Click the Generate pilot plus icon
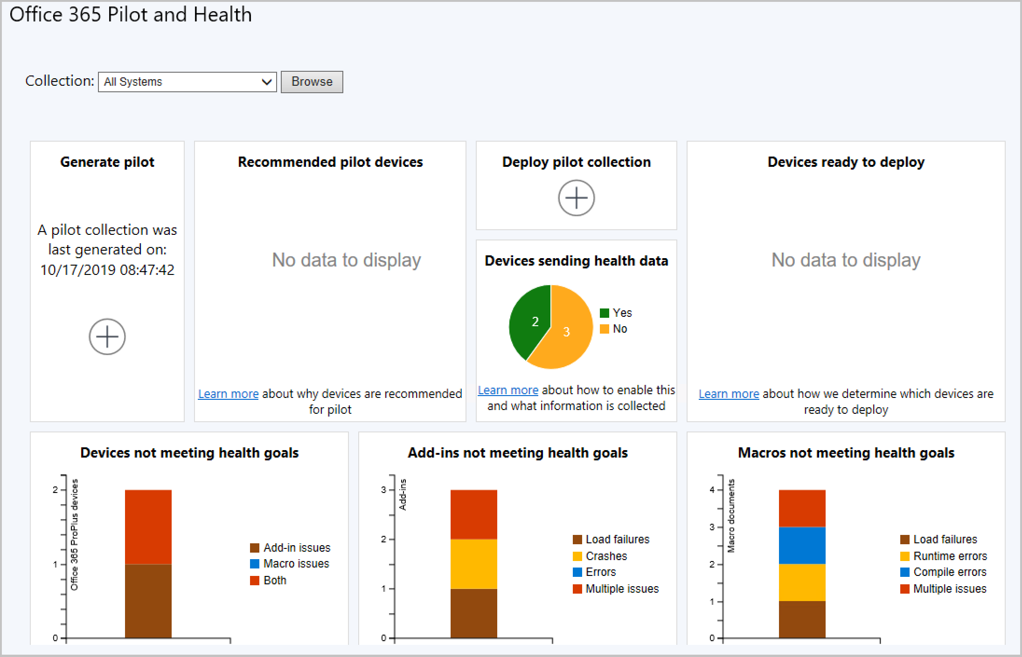The height and width of the screenshot is (657, 1022). 107,335
